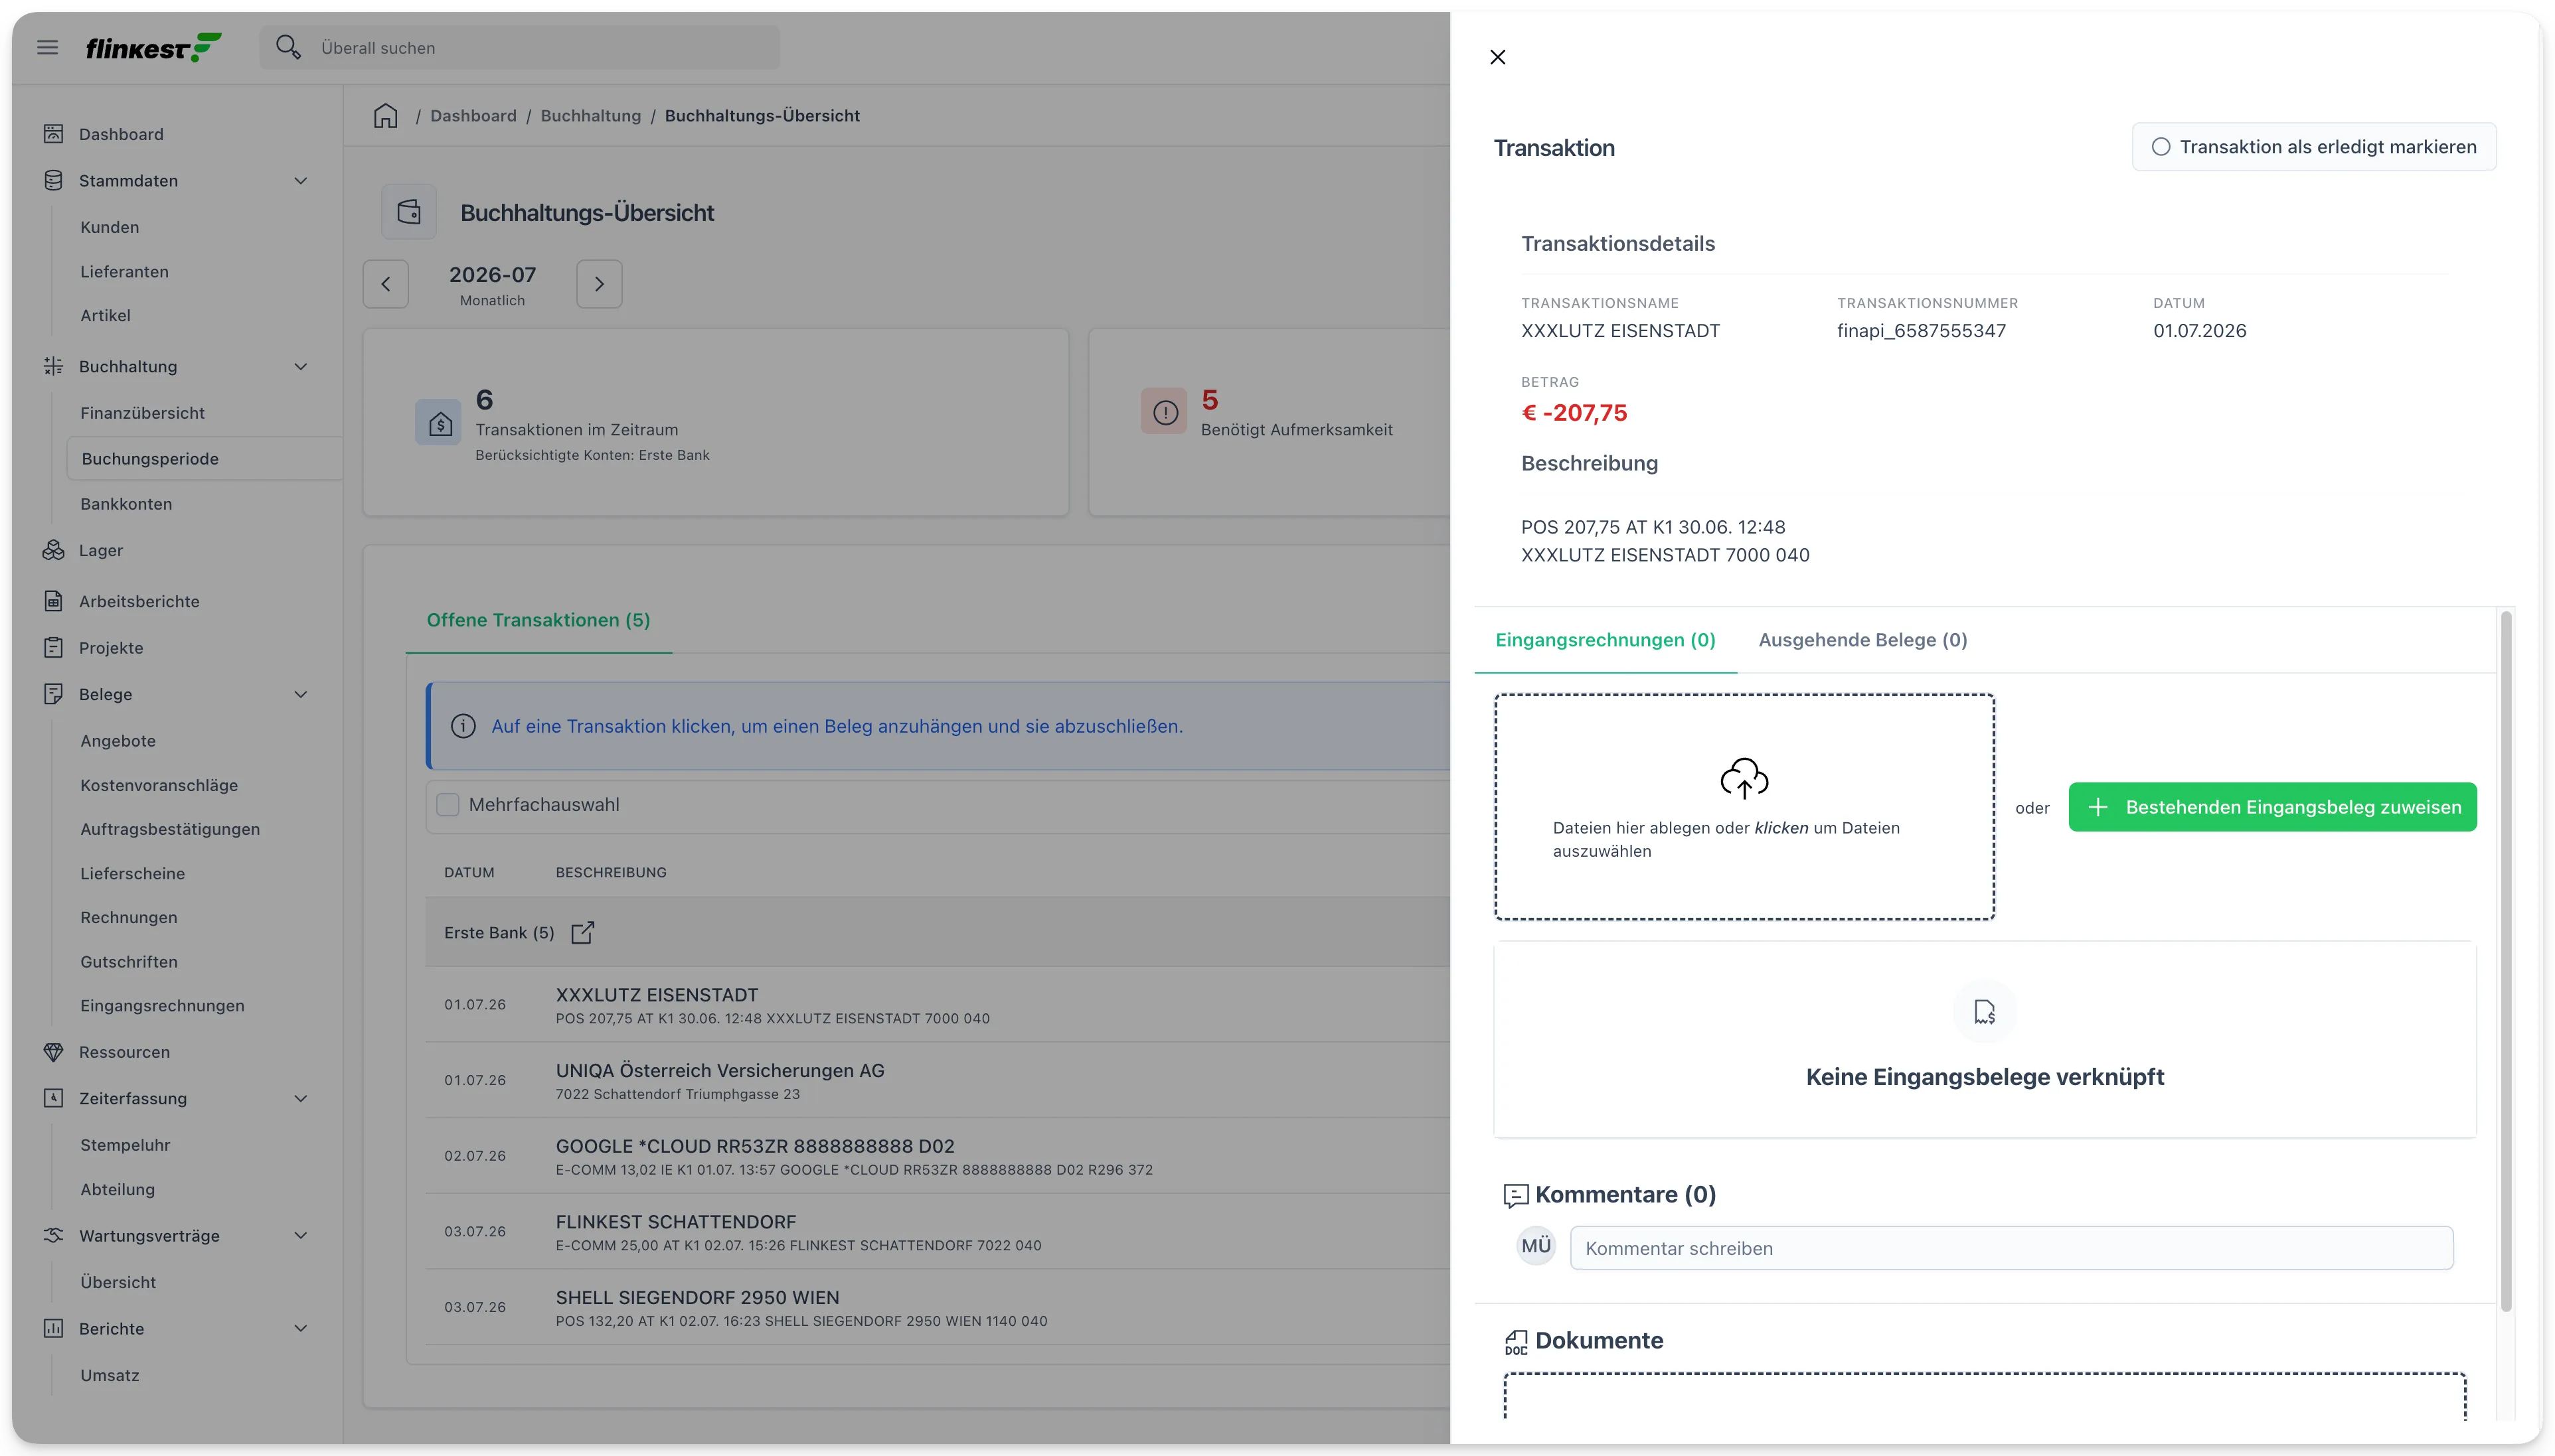Collapse the Zeiterfassung section chevron
The width and height of the screenshot is (2555, 1456).
300,1098
